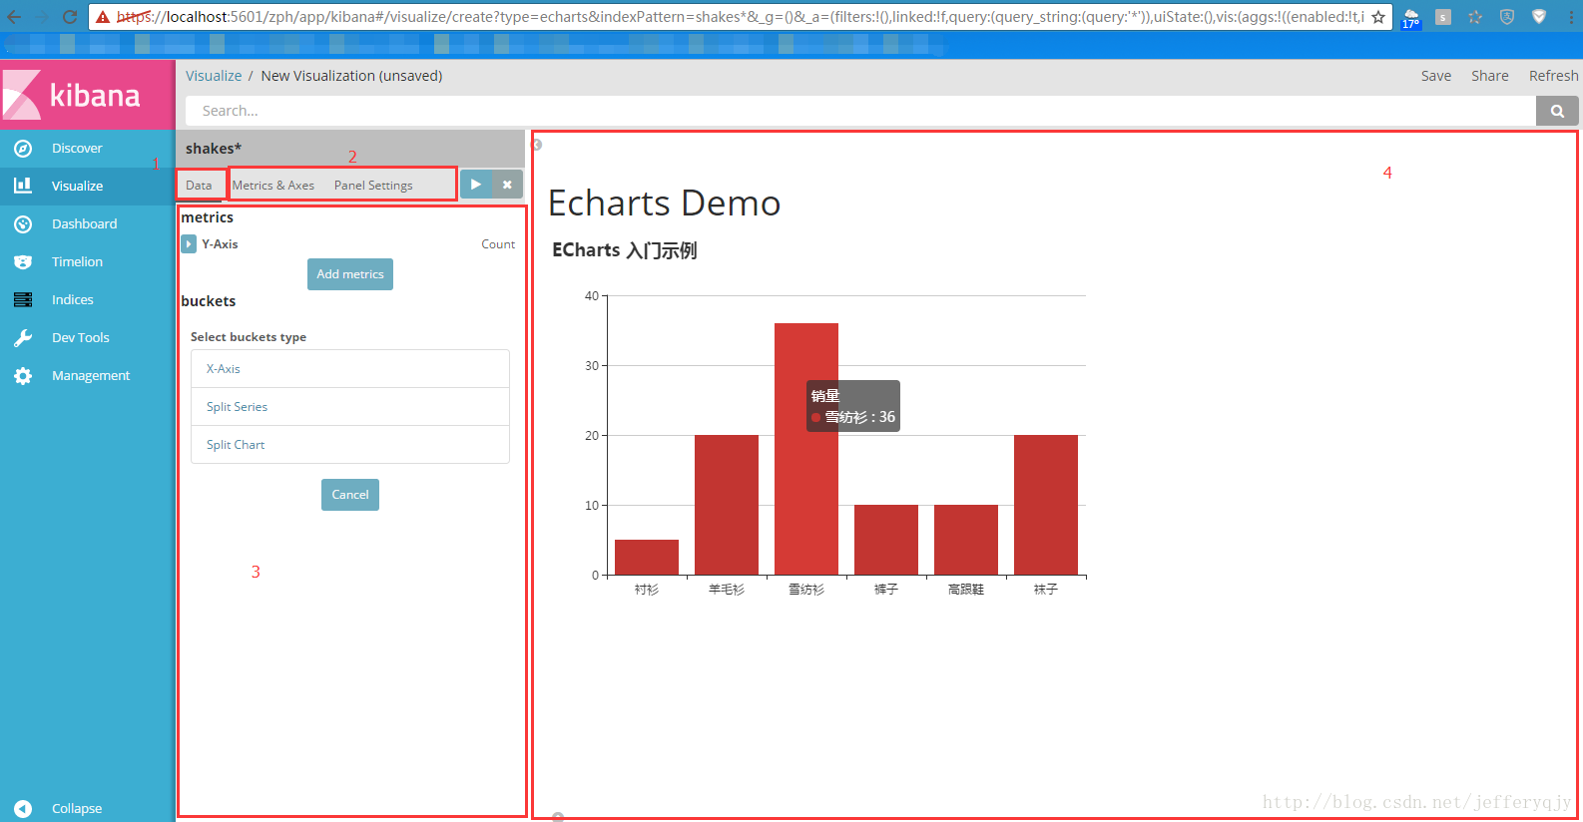Select Split Chart bucket type
1583x822 pixels.
[350, 445]
